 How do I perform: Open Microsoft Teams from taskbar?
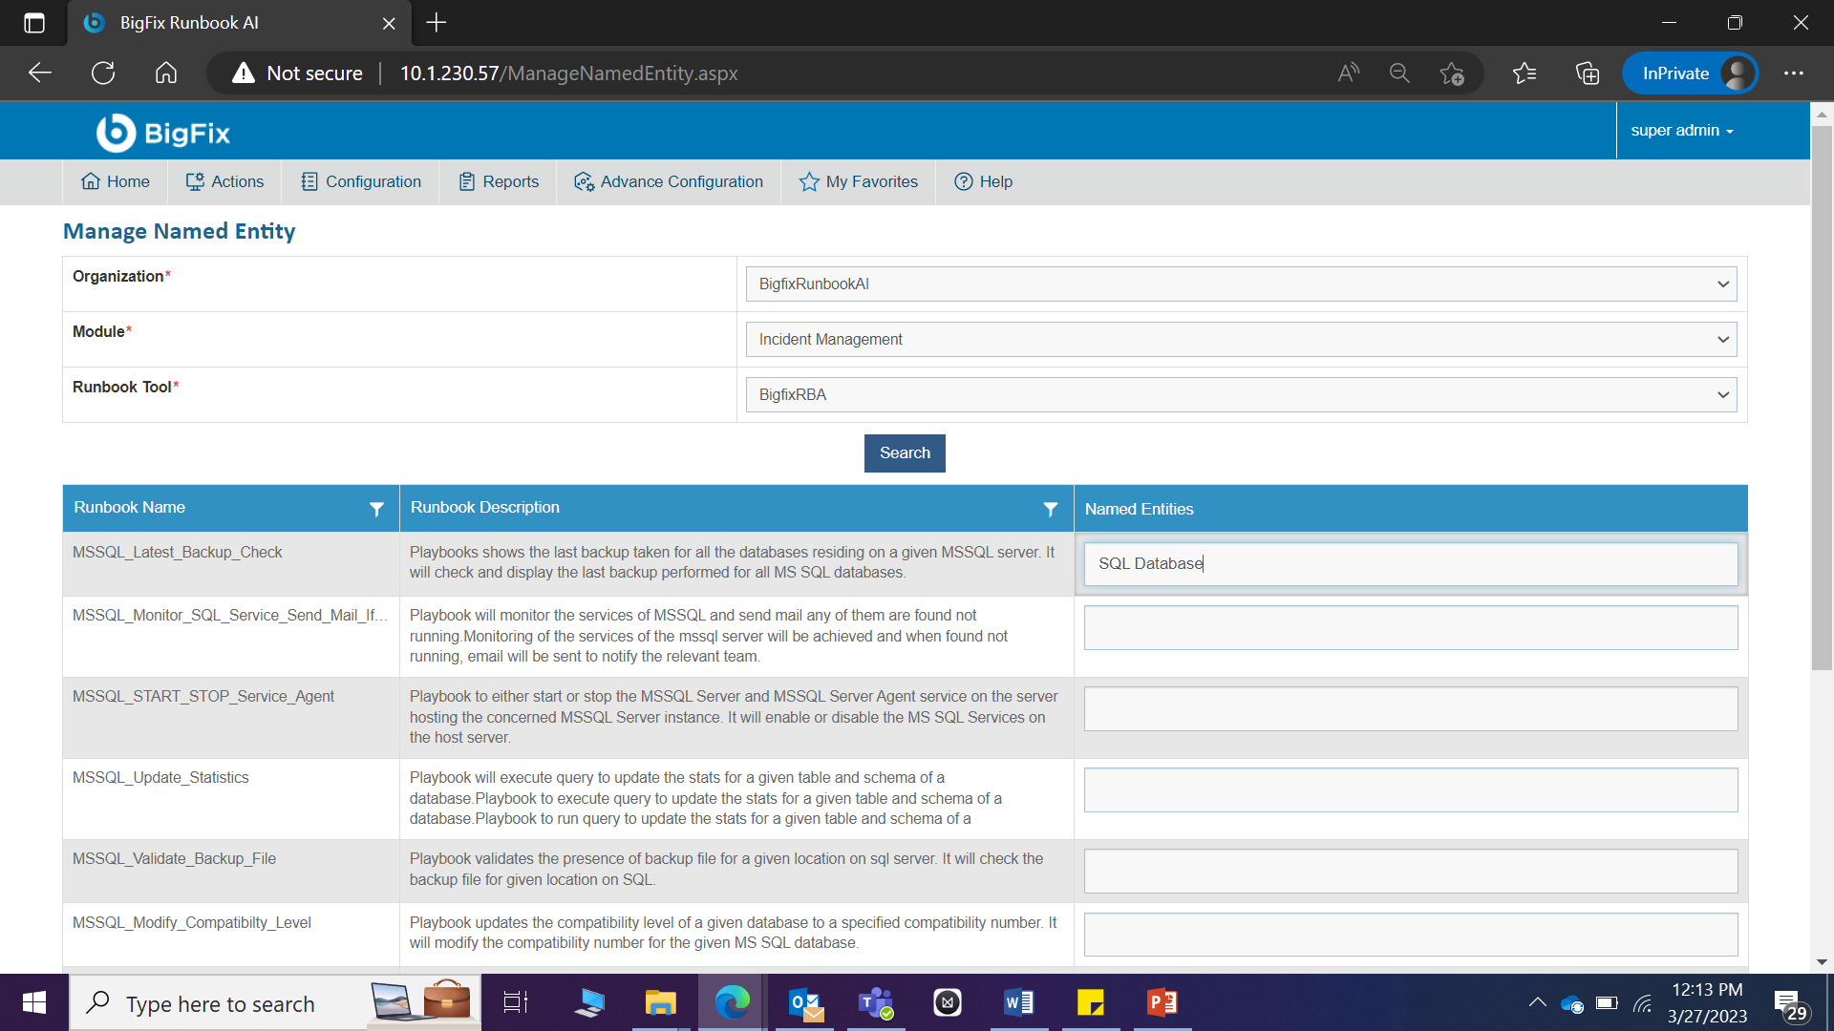tap(875, 1003)
